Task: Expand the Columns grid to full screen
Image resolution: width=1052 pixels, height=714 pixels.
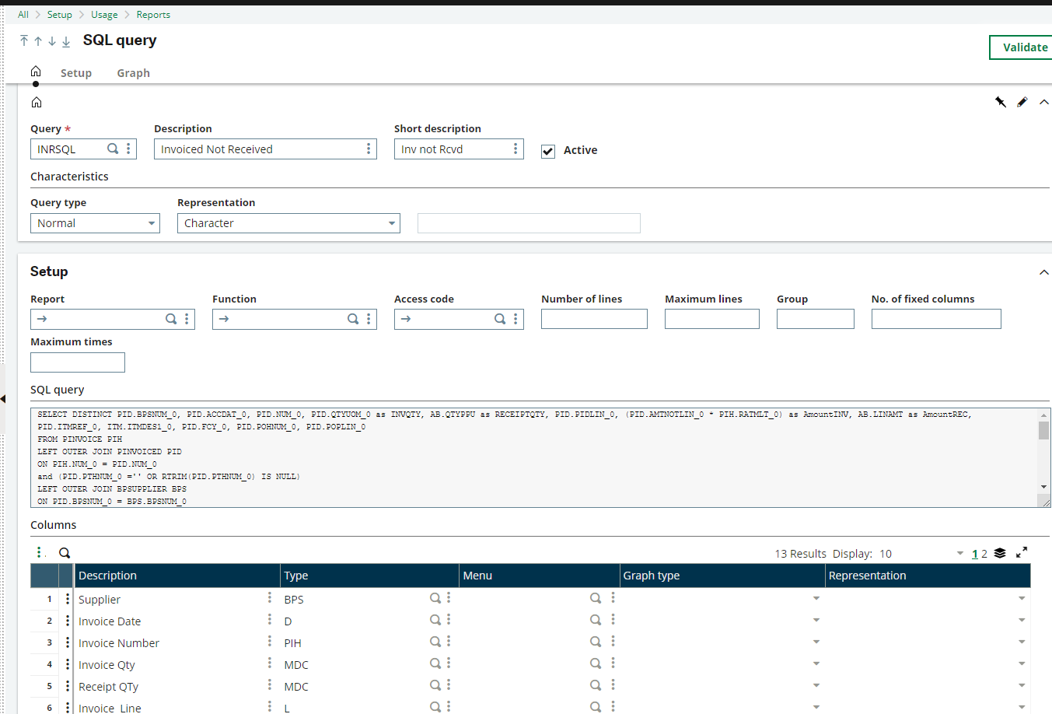Action: (1022, 552)
